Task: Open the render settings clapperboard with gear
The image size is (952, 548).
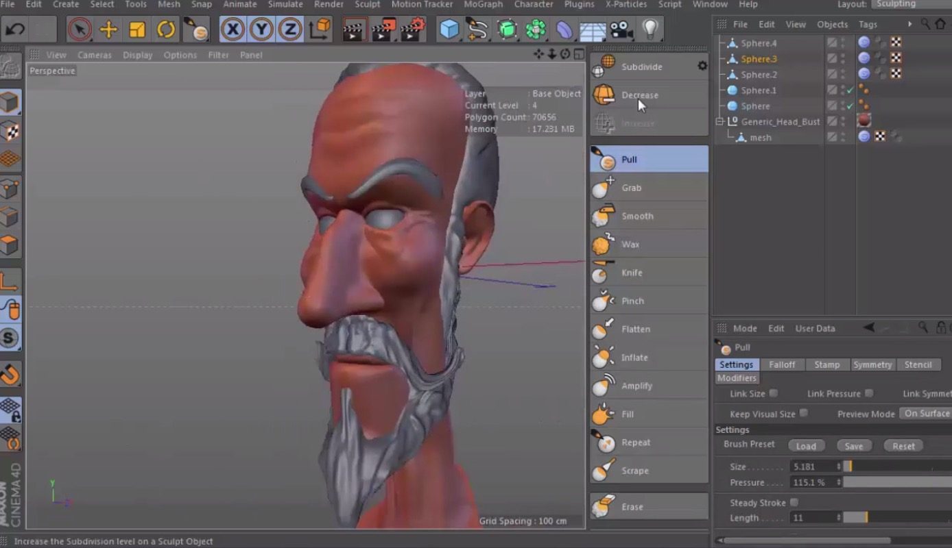Action: click(413, 29)
